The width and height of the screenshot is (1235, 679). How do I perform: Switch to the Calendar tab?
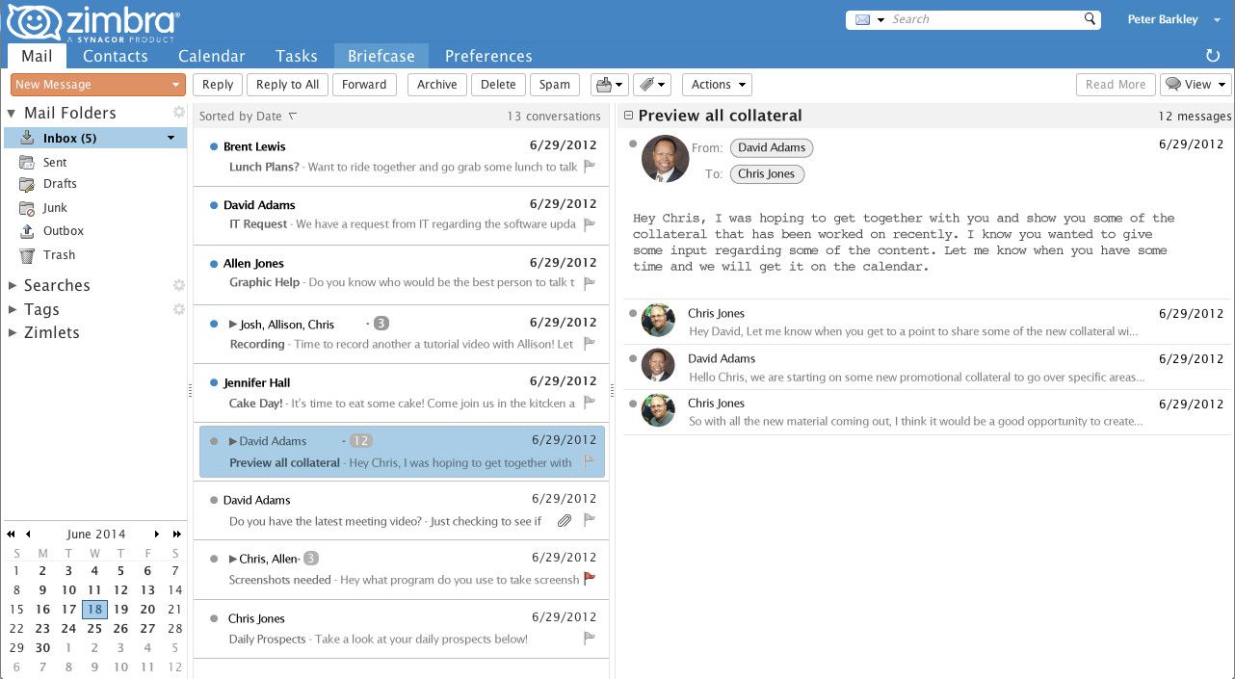pyautogui.click(x=211, y=56)
